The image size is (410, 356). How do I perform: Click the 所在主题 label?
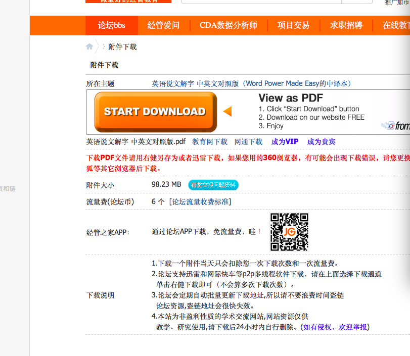pos(101,84)
